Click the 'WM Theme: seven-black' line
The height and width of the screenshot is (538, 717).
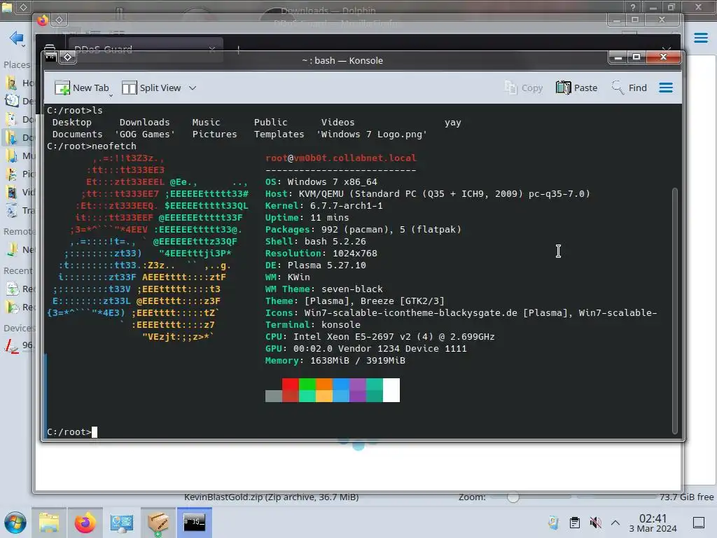click(323, 289)
